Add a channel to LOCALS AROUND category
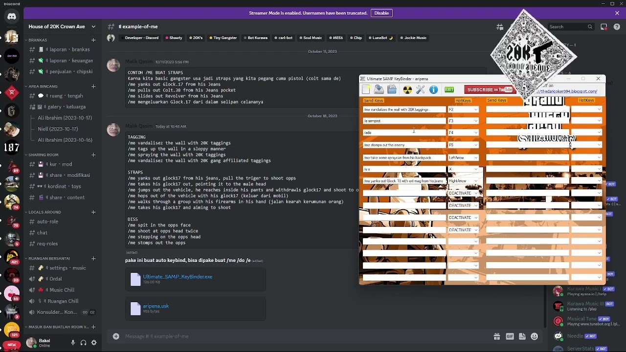 point(93,212)
